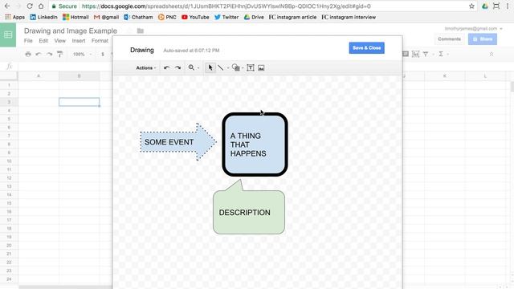Go to browser home page
Viewport: 514px width, 289px height.
[x=41, y=6]
